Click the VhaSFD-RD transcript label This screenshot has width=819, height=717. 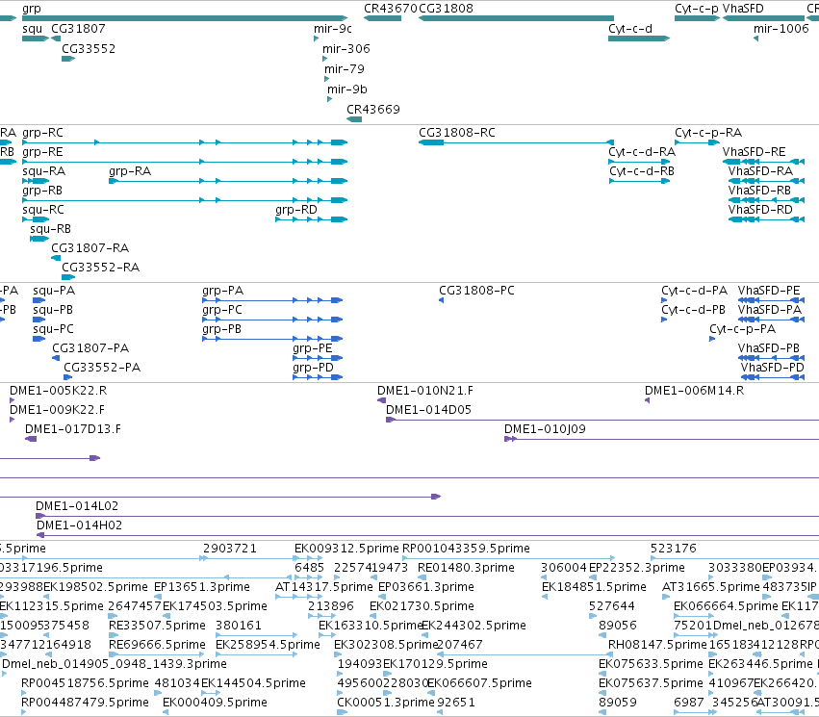(760, 210)
